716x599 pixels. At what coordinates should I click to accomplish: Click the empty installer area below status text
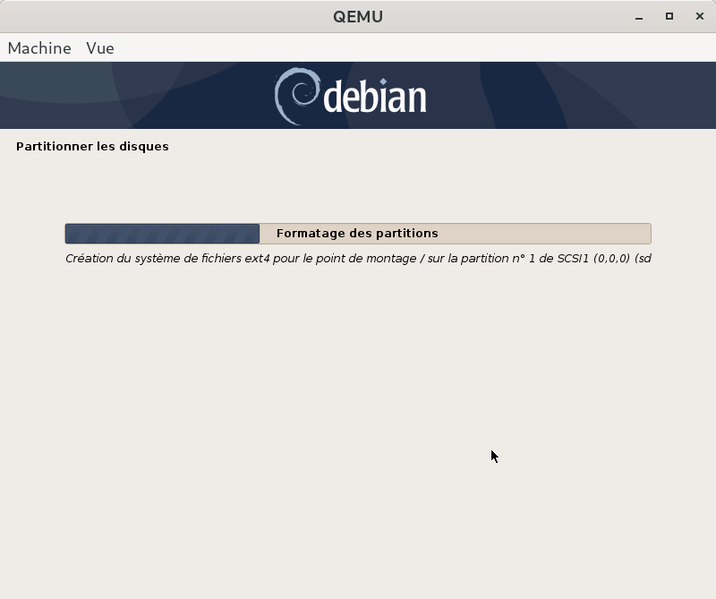pyautogui.click(x=358, y=403)
